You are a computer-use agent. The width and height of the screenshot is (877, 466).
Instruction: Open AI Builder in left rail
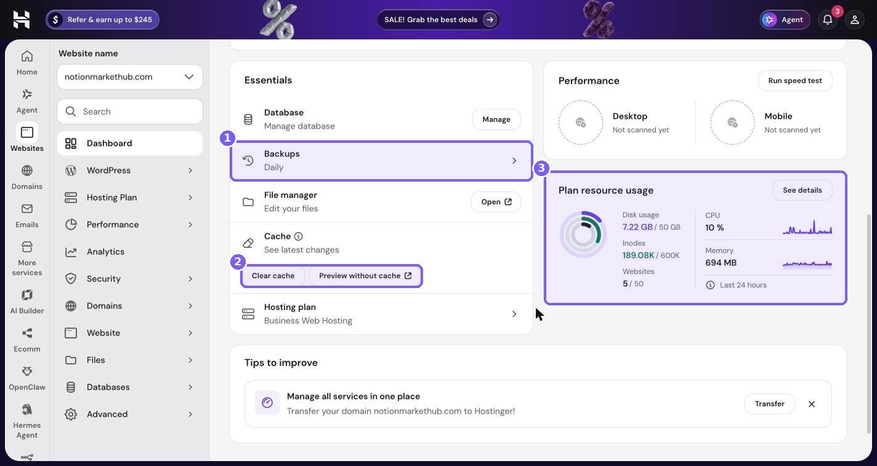(x=27, y=301)
